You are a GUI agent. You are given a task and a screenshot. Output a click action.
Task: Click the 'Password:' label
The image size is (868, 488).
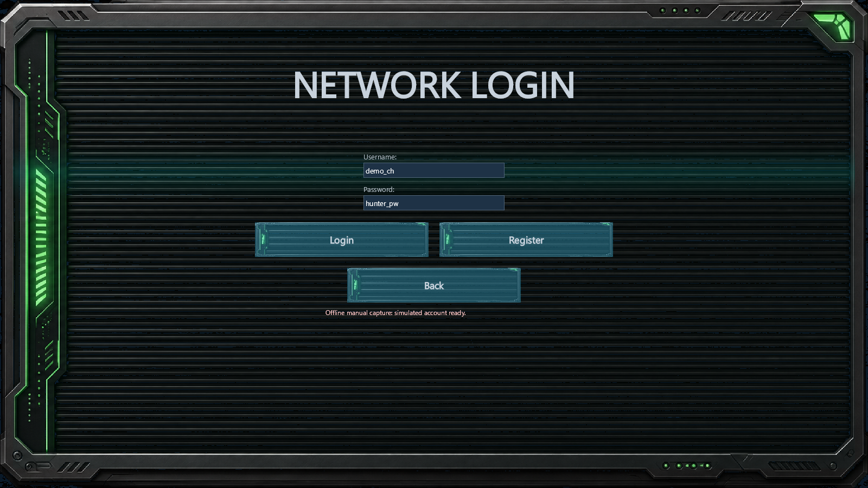click(379, 189)
